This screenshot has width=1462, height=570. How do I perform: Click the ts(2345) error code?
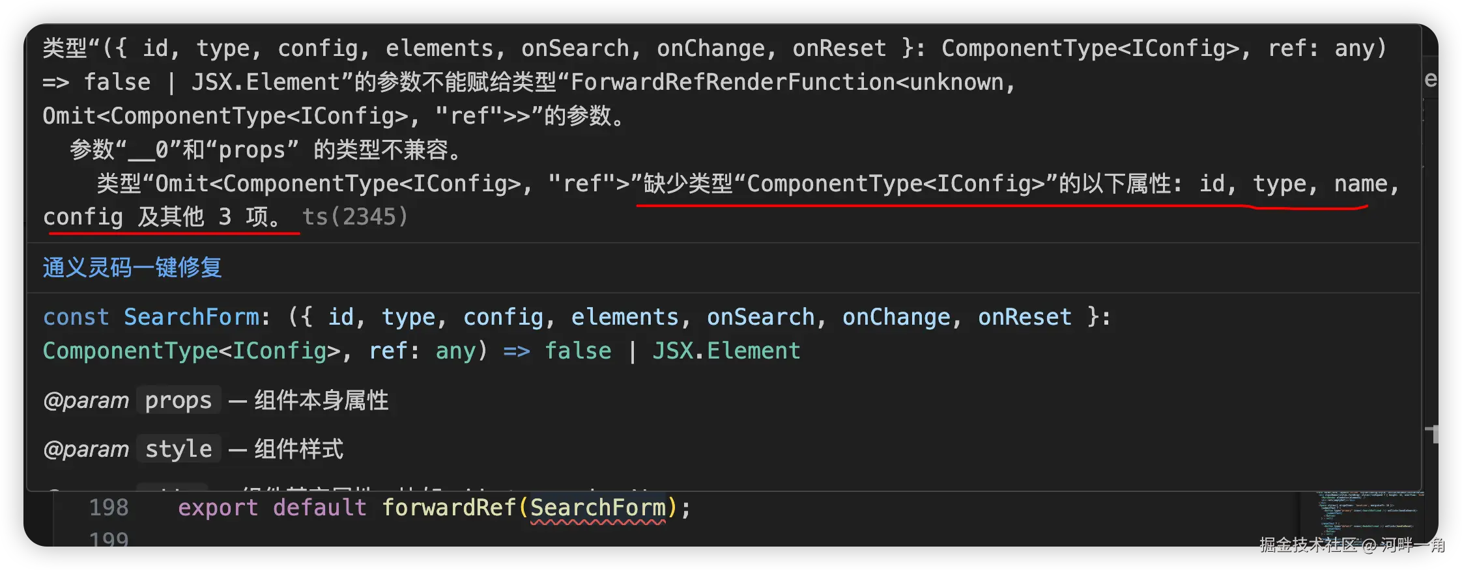(355, 217)
